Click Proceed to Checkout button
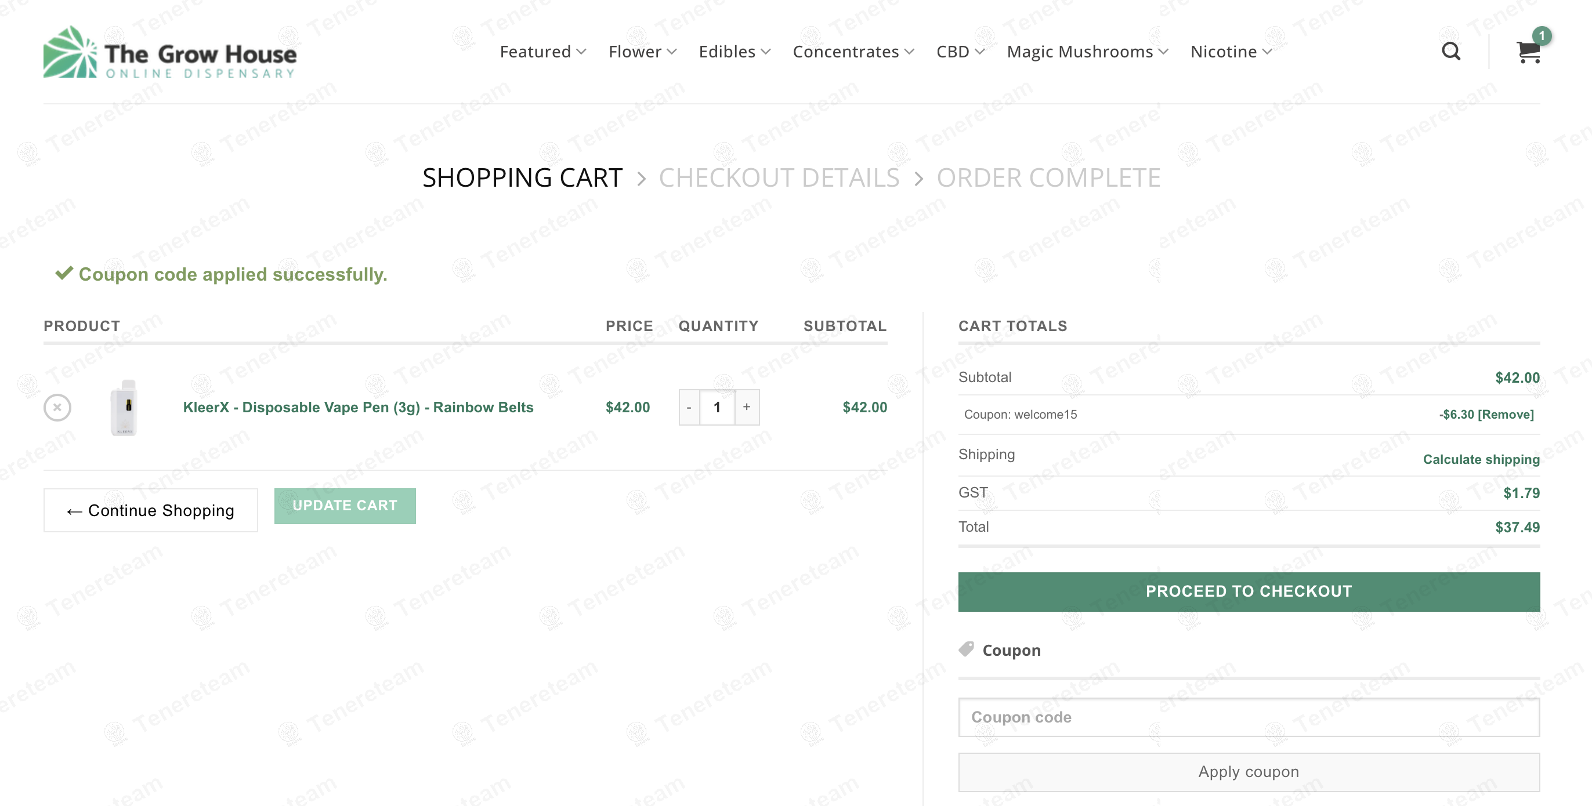 (x=1249, y=591)
